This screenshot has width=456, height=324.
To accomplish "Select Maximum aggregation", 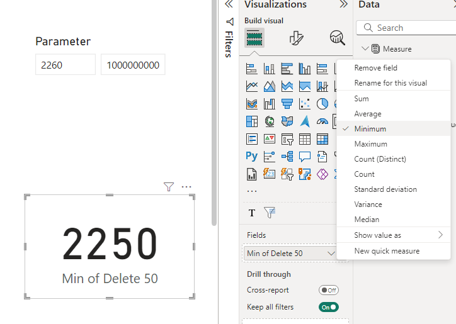I will [x=394, y=144].
